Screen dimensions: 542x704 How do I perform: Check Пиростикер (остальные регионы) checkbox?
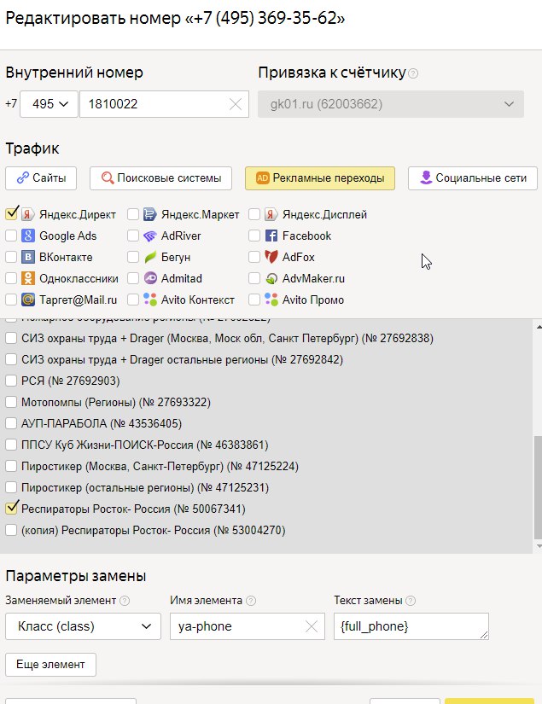click(x=11, y=487)
